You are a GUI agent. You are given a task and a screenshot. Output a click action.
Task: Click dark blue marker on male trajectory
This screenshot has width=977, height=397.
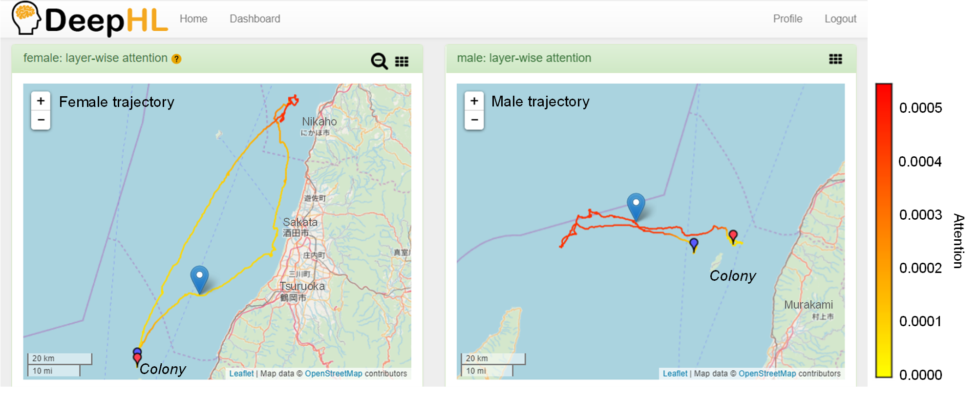pos(694,244)
